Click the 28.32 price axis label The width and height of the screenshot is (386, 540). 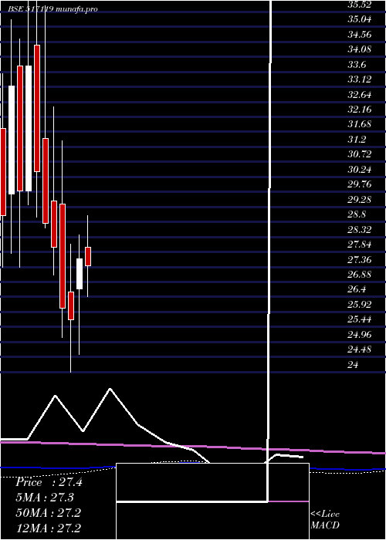click(x=359, y=230)
